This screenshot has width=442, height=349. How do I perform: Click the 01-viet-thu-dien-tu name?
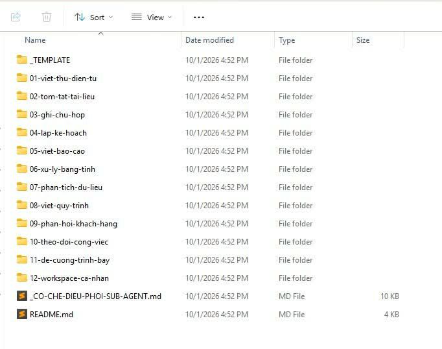click(x=63, y=78)
